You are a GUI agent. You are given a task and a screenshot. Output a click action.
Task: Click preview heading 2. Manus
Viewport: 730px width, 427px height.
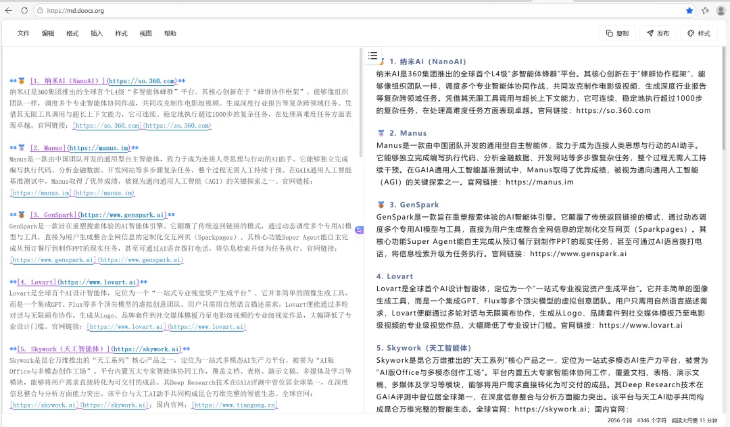(x=408, y=133)
